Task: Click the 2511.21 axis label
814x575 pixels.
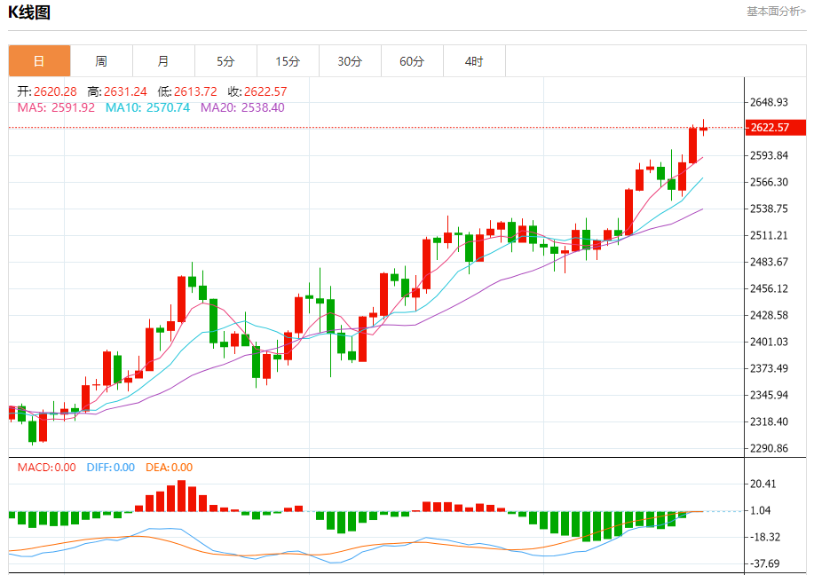Action: (x=769, y=235)
